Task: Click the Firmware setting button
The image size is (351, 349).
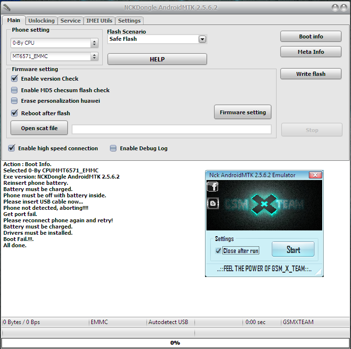Action: coord(242,112)
